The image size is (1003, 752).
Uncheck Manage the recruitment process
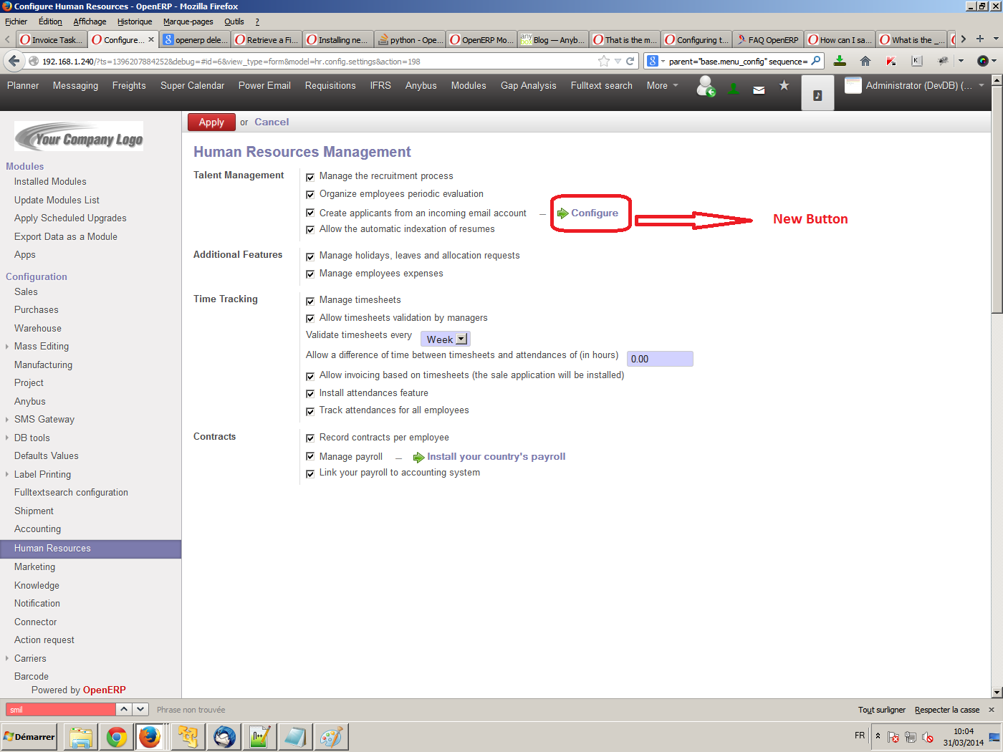pos(310,177)
